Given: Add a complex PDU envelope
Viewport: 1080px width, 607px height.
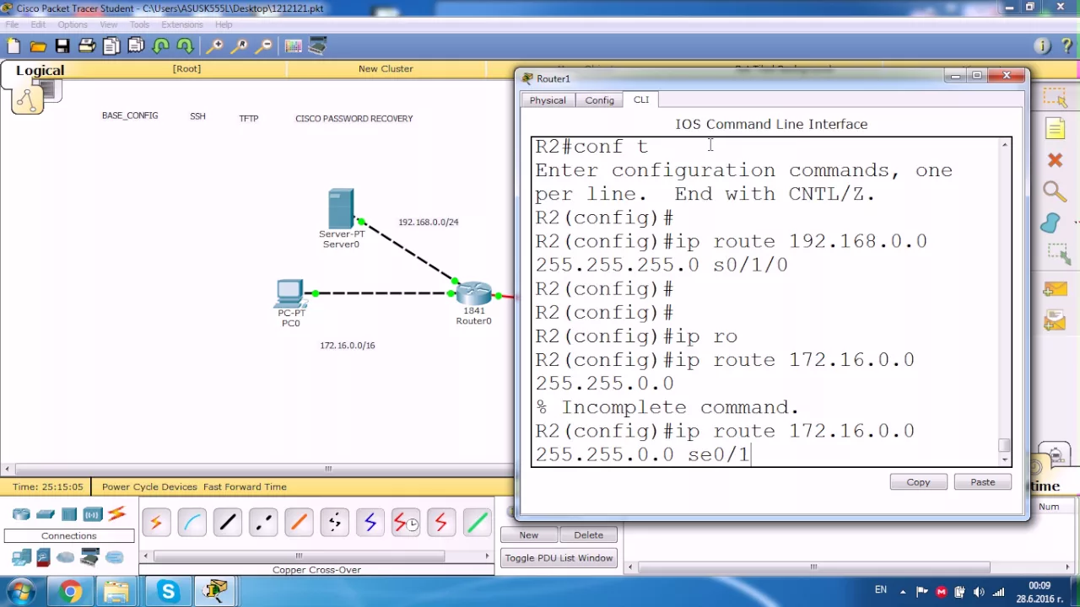Looking at the screenshot, I should pos(1055,321).
